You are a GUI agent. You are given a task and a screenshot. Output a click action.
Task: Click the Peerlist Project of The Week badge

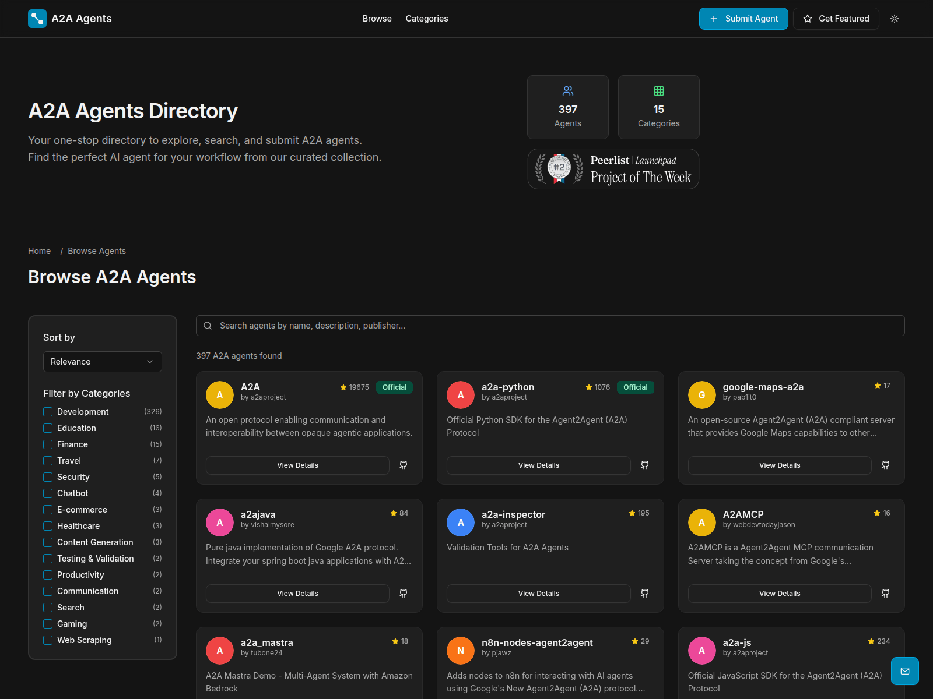(613, 168)
